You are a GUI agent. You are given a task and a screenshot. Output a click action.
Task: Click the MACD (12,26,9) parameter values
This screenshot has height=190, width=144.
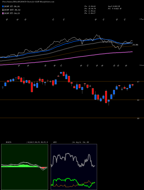tap(37, 142)
